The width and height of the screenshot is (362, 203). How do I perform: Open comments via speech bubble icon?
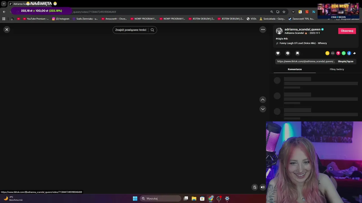tap(288, 53)
